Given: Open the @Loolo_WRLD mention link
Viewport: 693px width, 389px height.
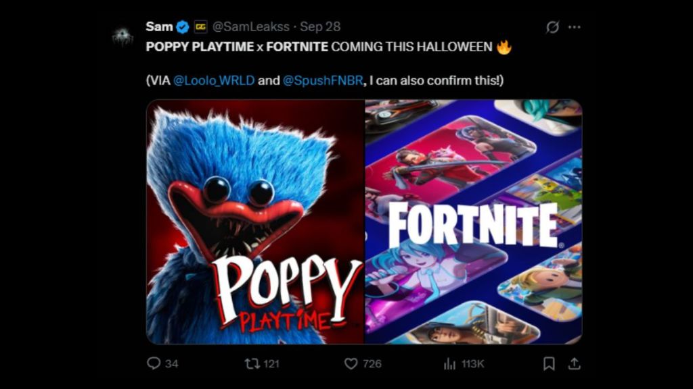Looking at the screenshot, I should (214, 80).
